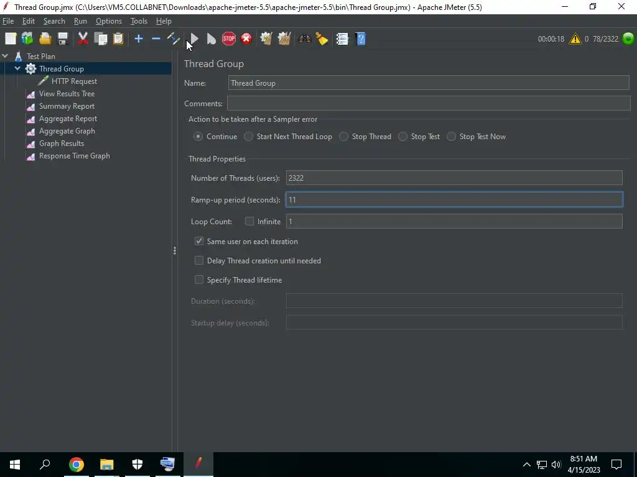This screenshot has width=637, height=477.
Task: Select Start Next Thread Loop radio button
Action: pyautogui.click(x=248, y=137)
